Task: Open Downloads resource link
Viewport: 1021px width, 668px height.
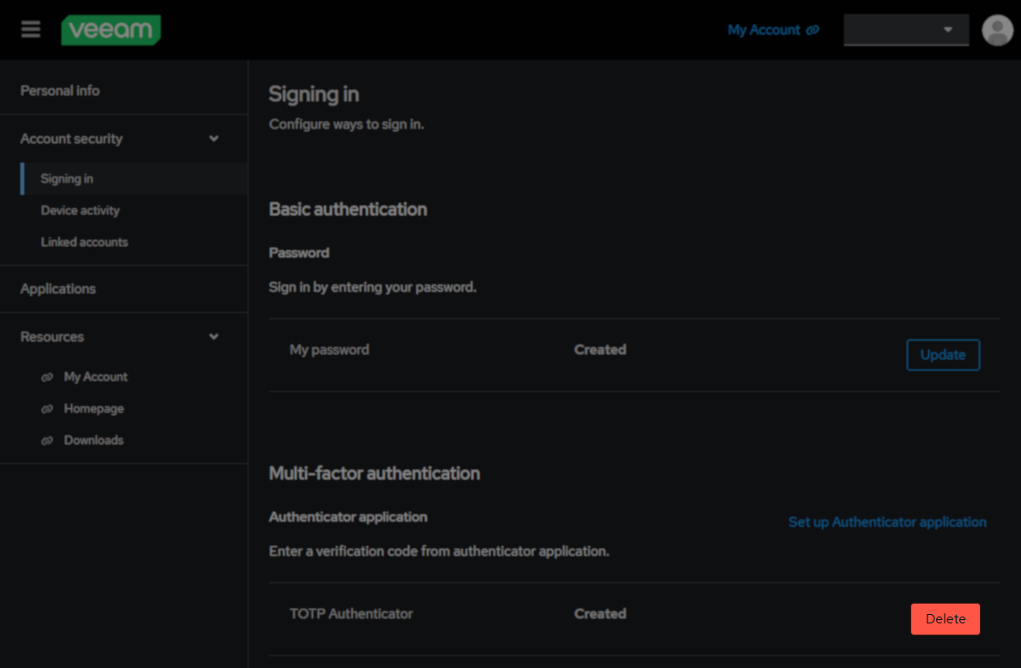Action: point(93,440)
